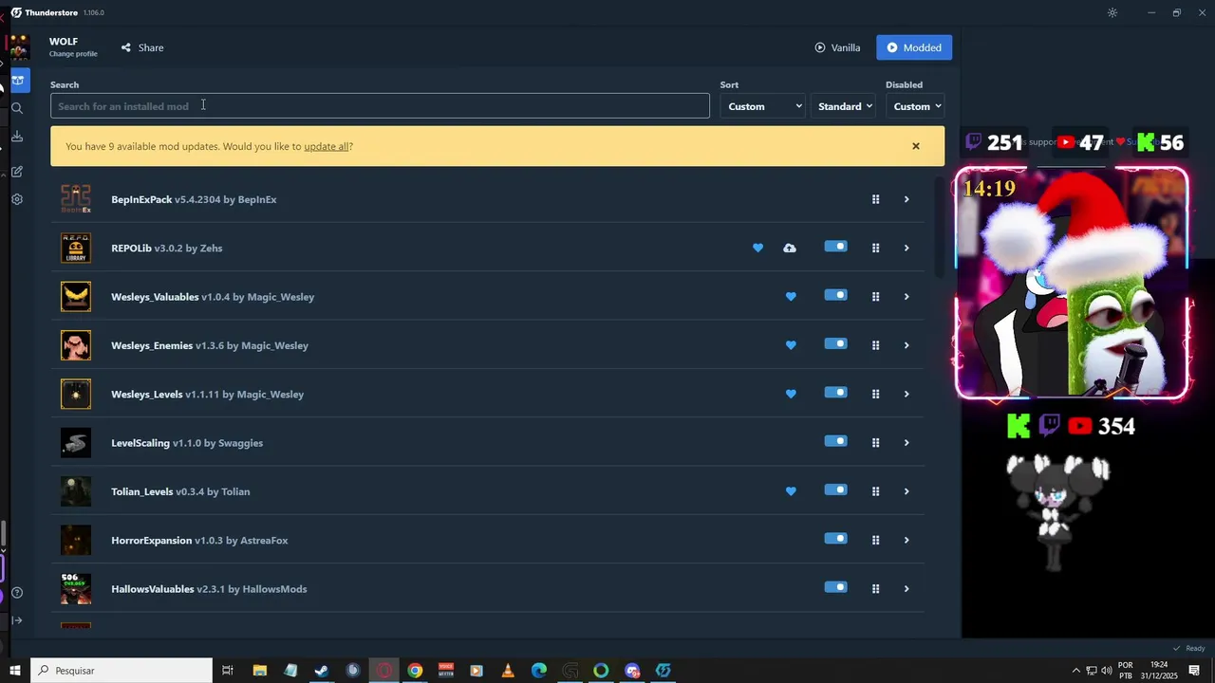Open the Sort Custom dropdown

point(763,106)
